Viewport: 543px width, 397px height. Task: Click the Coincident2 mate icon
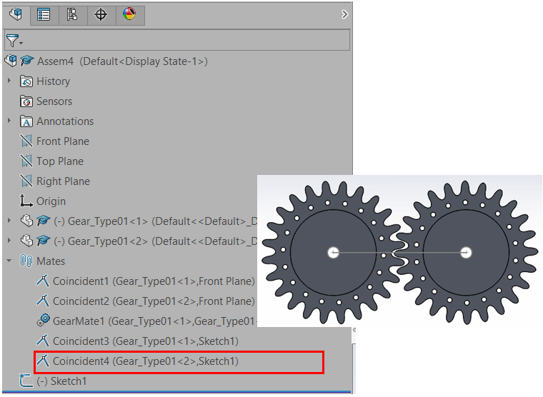click(x=43, y=301)
